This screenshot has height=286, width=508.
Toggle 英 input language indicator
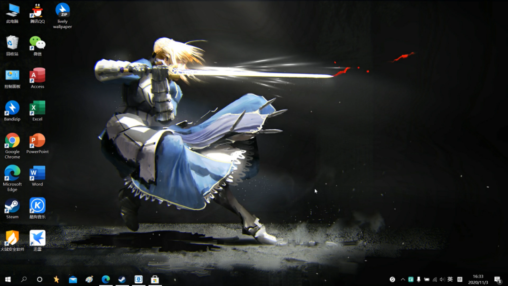(450, 279)
